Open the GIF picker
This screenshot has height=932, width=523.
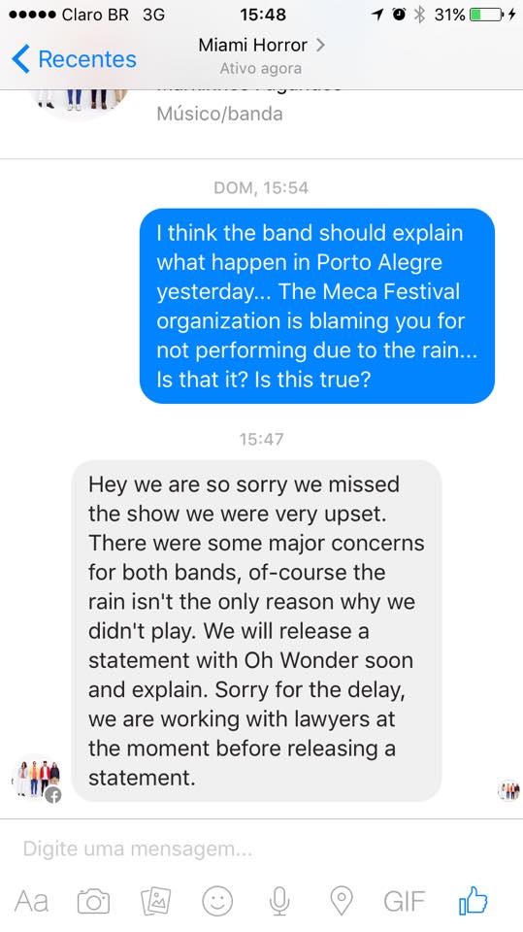click(404, 901)
